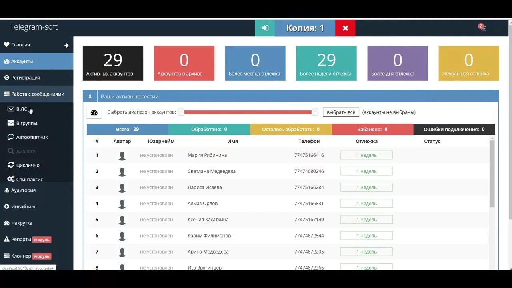Open the Накрутка section
Image resolution: width=512 pixels, height=288 pixels.
click(x=36, y=223)
